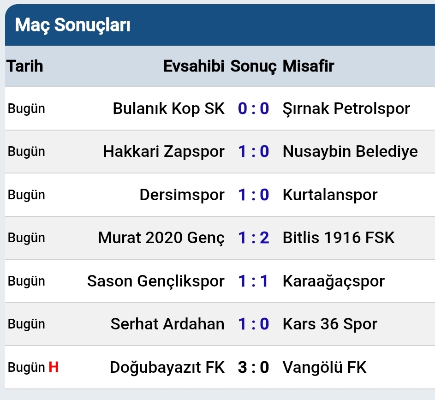This screenshot has width=435, height=400.
Task: Click the Misafir column header
Action: [x=308, y=66]
